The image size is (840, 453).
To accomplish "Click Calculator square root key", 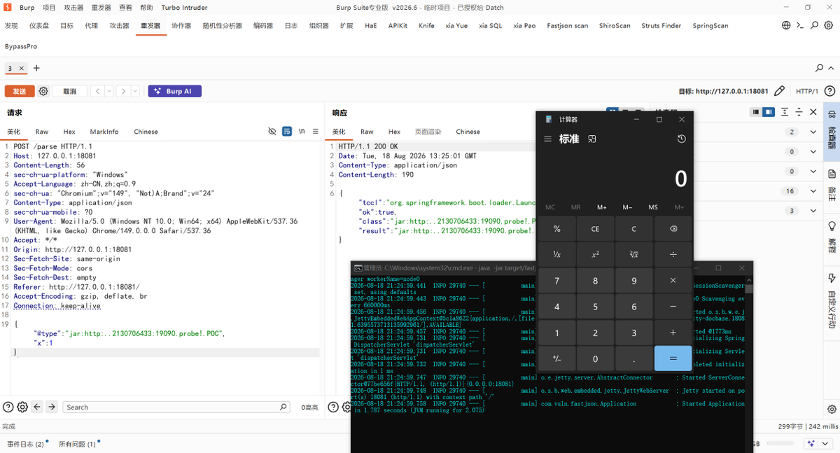I will (x=634, y=254).
